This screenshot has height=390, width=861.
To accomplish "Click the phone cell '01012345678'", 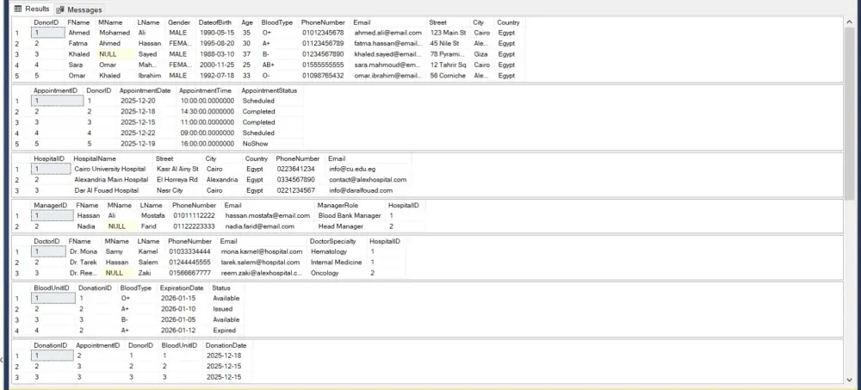I will (324, 33).
